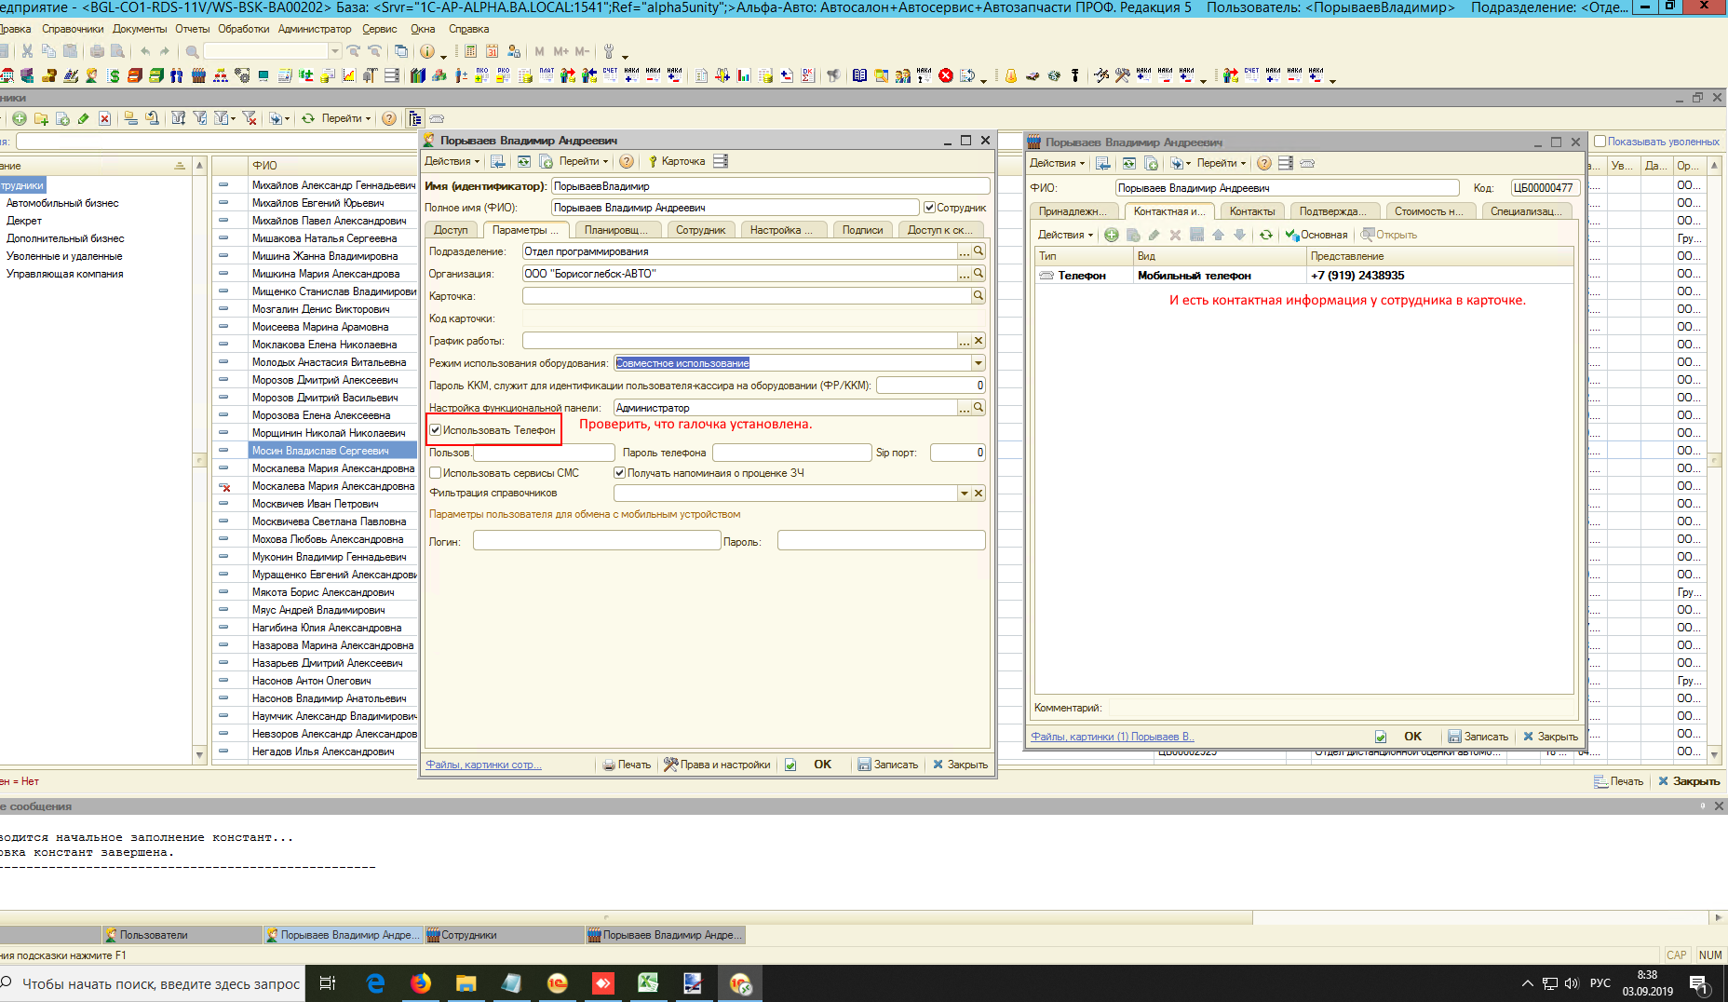Click Карточка key icon in user toolbar
The height and width of the screenshot is (1002, 1728).
click(653, 162)
